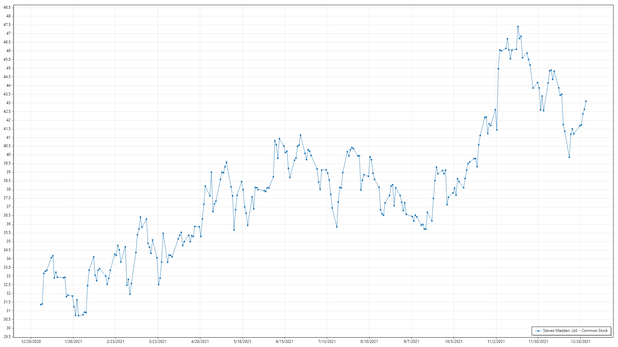
Task: Click the 12/29/2020 x-axis label
Action: pyautogui.click(x=31, y=341)
